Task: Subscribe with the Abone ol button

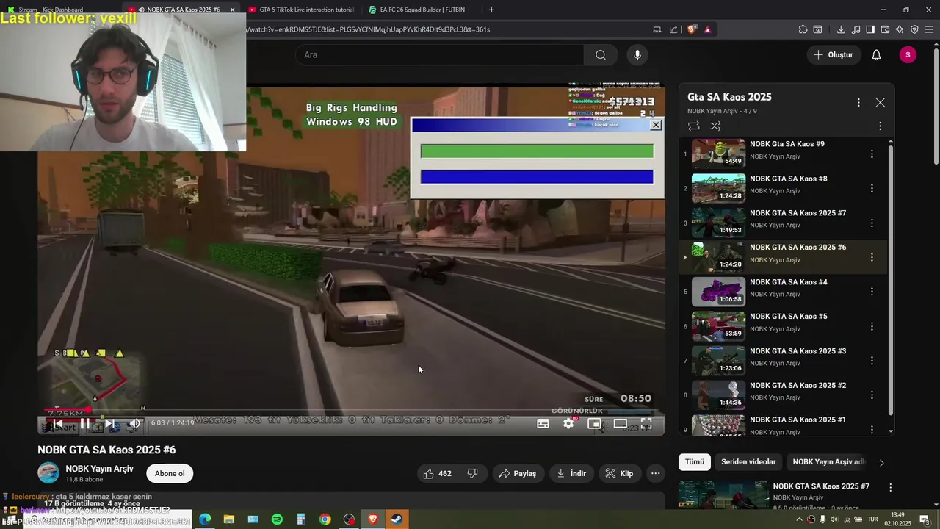Action: click(170, 474)
